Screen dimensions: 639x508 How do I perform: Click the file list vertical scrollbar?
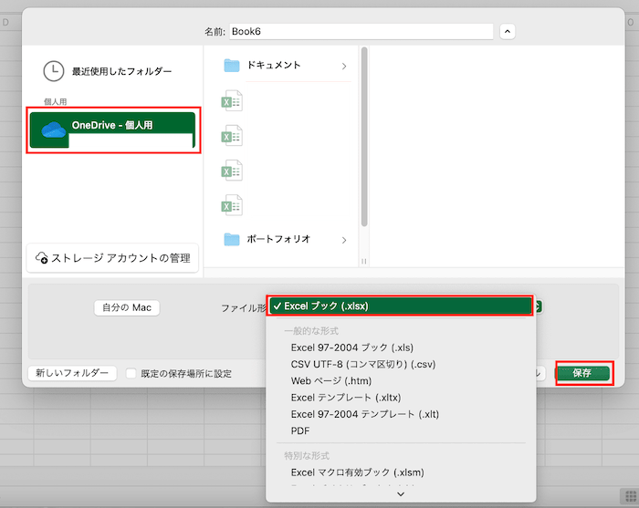(x=364, y=137)
